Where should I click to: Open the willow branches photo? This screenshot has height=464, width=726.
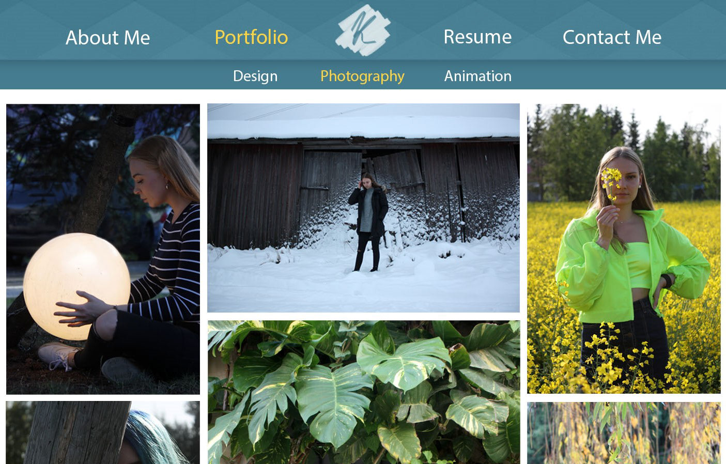click(624, 433)
